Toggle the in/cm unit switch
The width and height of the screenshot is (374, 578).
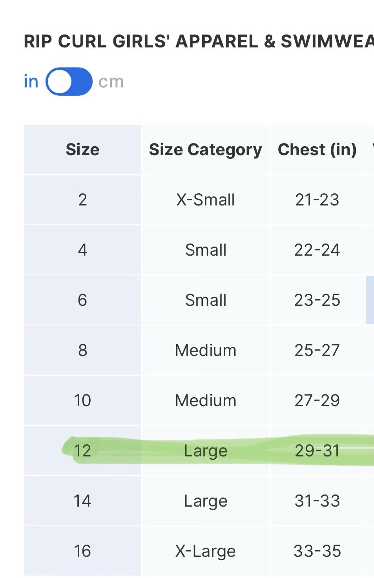(x=69, y=82)
